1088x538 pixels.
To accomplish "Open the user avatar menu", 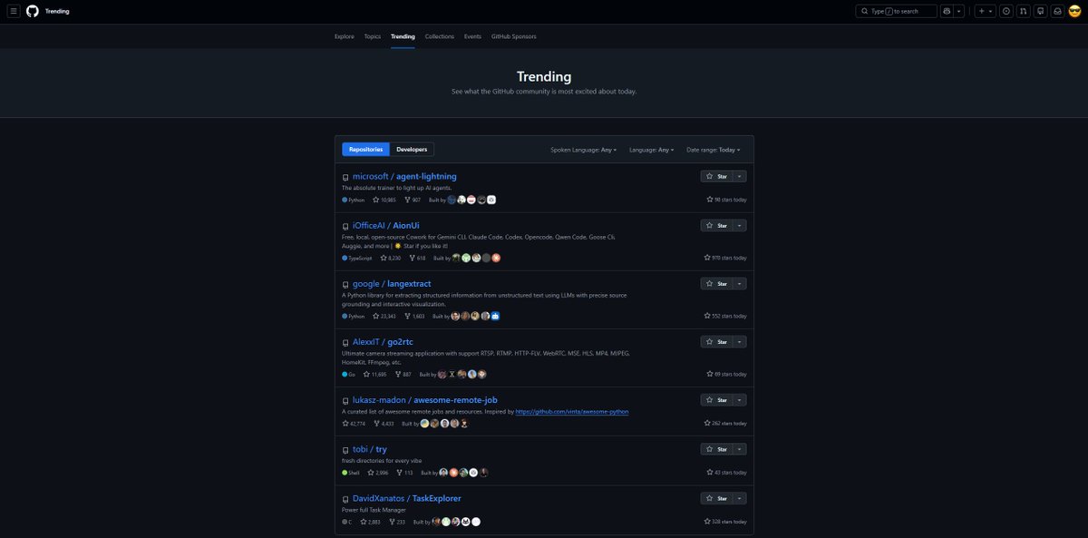I will [x=1074, y=11].
